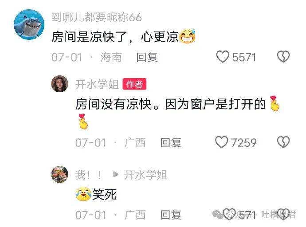Like the 笑死 reply with 571 likes

[229, 214]
